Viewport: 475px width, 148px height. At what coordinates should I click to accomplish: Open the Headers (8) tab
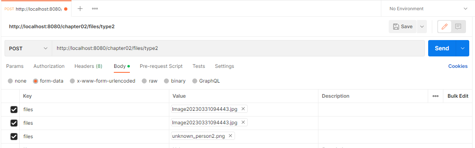tap(88, 66)
